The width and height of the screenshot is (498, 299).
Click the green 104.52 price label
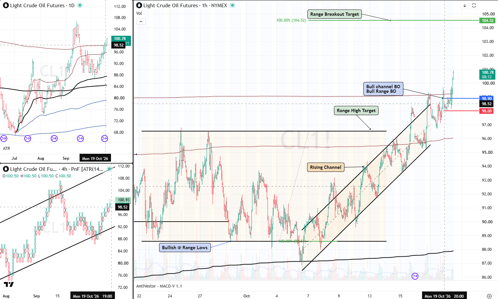click(x=488, y=21)
